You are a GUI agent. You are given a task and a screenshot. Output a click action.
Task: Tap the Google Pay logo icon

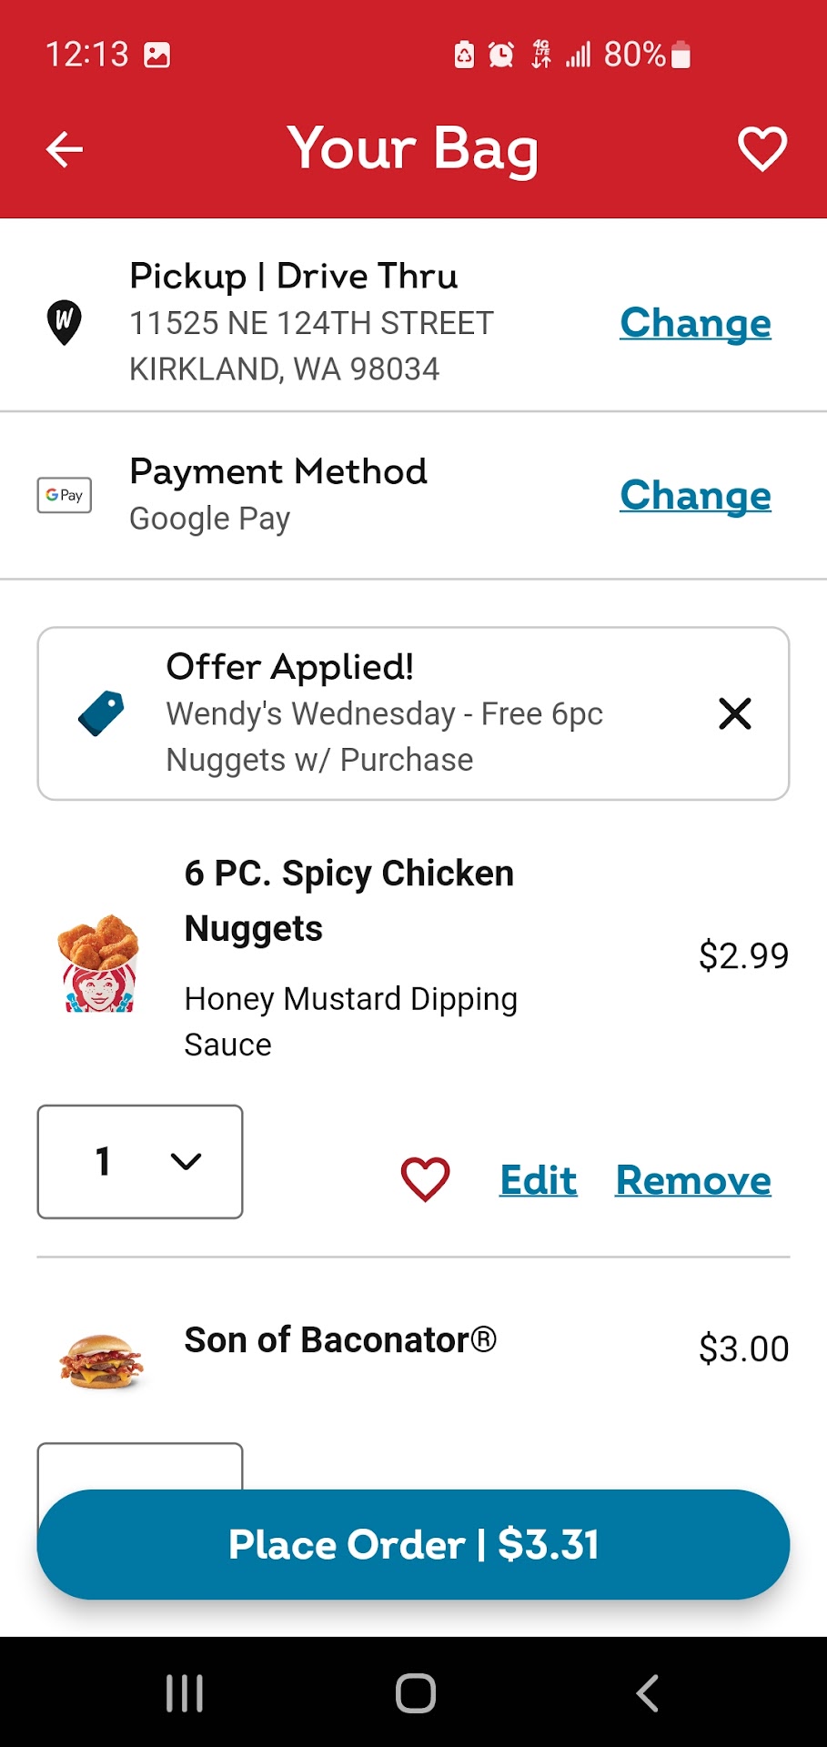(x=65, y=495)
